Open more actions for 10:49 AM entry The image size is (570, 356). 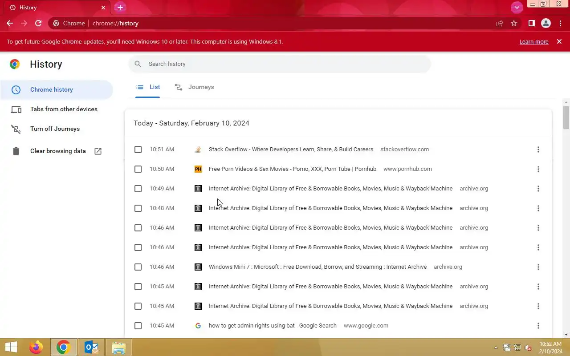pyautogui.click(x=538, y=189)
